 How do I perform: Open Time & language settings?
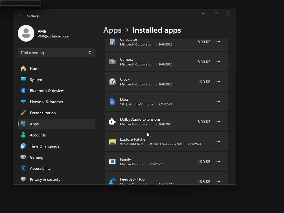click(x=57, y=146)
